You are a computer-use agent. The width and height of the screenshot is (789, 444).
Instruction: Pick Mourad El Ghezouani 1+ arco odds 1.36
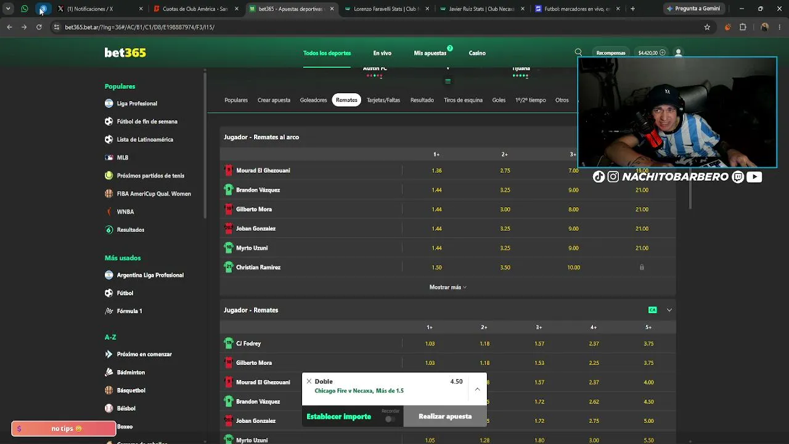pos(436,171)
